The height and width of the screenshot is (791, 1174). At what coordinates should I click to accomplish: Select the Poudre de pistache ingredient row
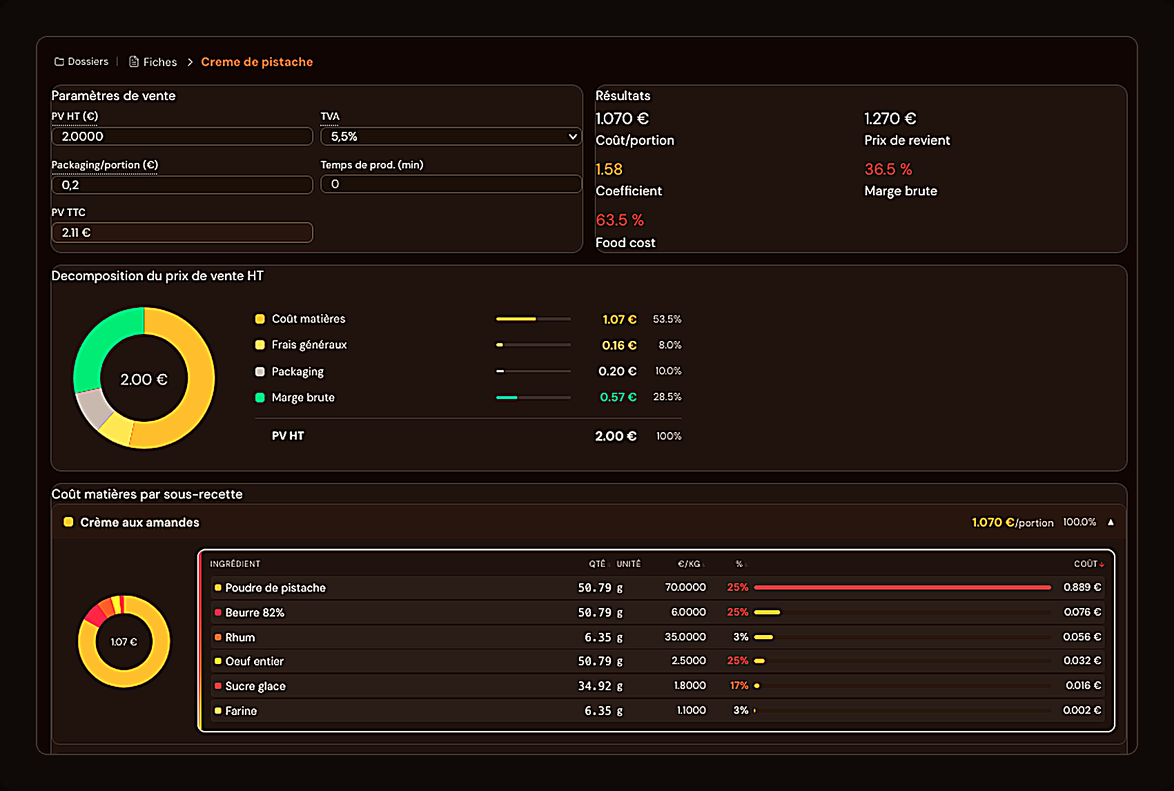tap(656, 587)
